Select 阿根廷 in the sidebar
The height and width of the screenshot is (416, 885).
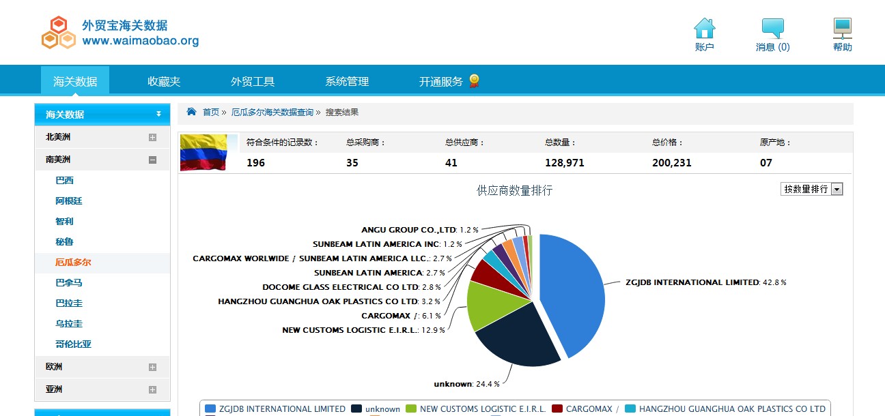69,201
